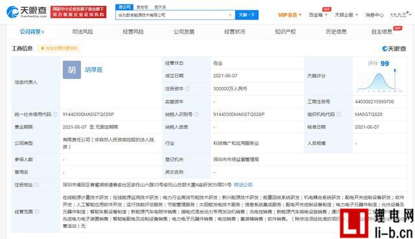Open the 天眼企服 dropdown menu
The height and width of the screenshot is (239, 415).
pos(346,15)
